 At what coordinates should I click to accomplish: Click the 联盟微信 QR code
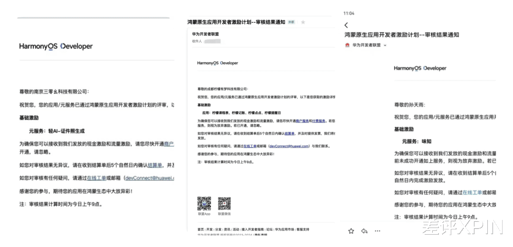coord(224,203)
